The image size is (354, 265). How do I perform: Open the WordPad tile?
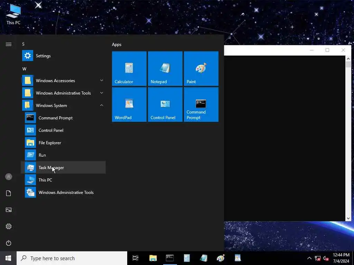tap(129, 105)
